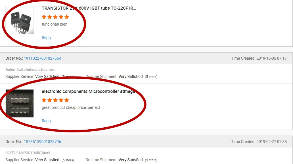Viewport: 293px width, 164px height.
Task: Open order number 19110227001027554
Action: [42, 58]
